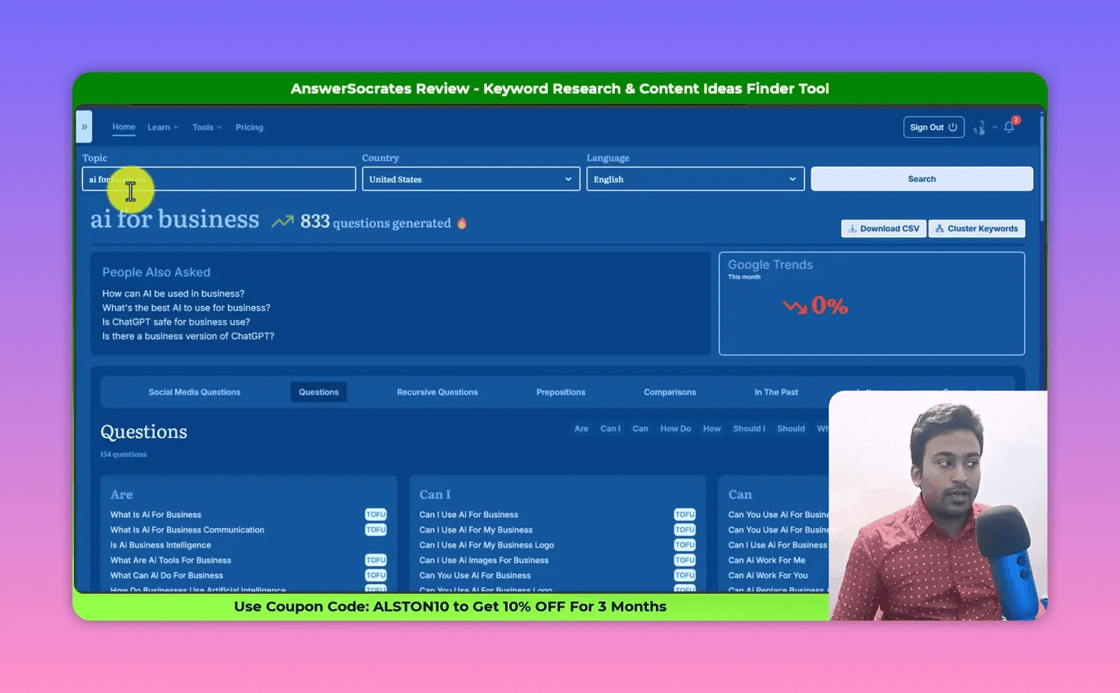The height and width of the screenshot is (693, 1120).
Task: Open notifications via the bell icon
Action: [x=1009, y=127]
